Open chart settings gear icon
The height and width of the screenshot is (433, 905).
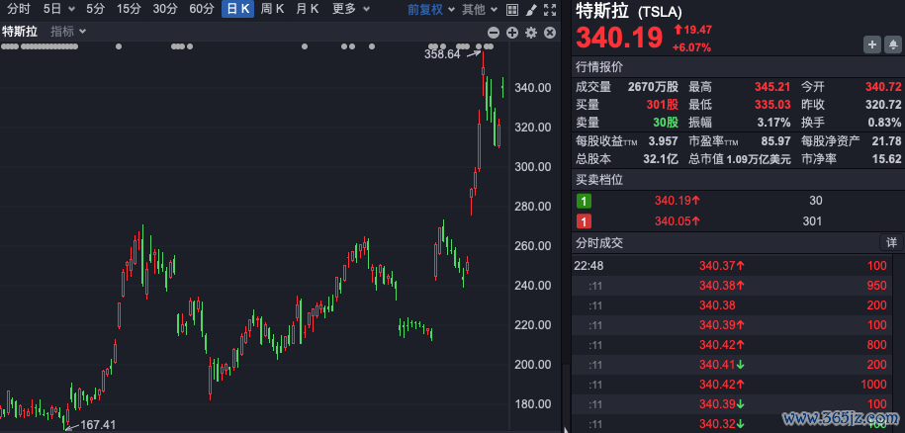point(531,33)
